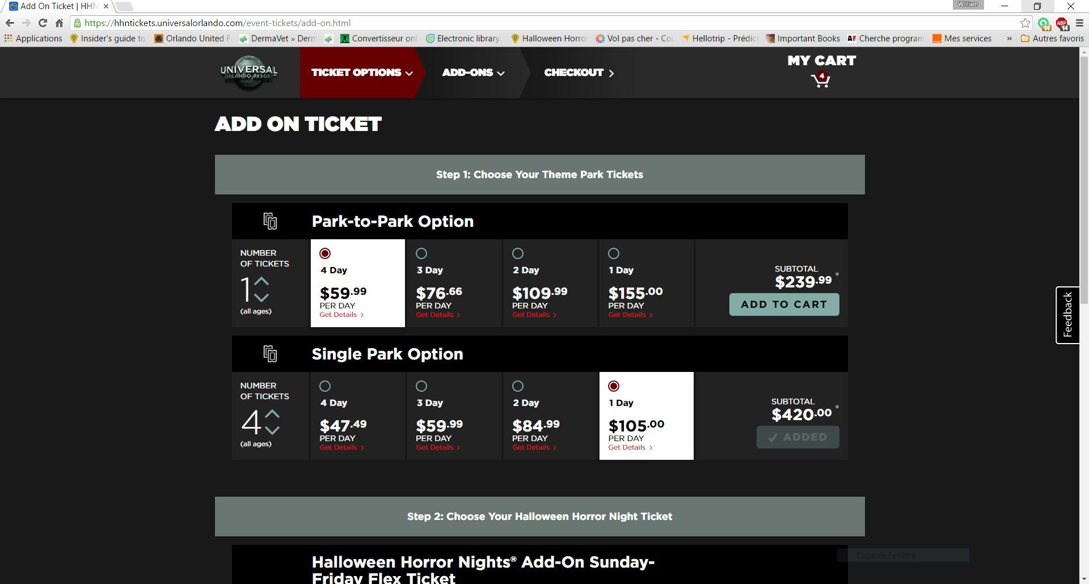Viewport: 1089px width, 584px height.
Task: Go to the Checkout step
Action: (579, 73)
